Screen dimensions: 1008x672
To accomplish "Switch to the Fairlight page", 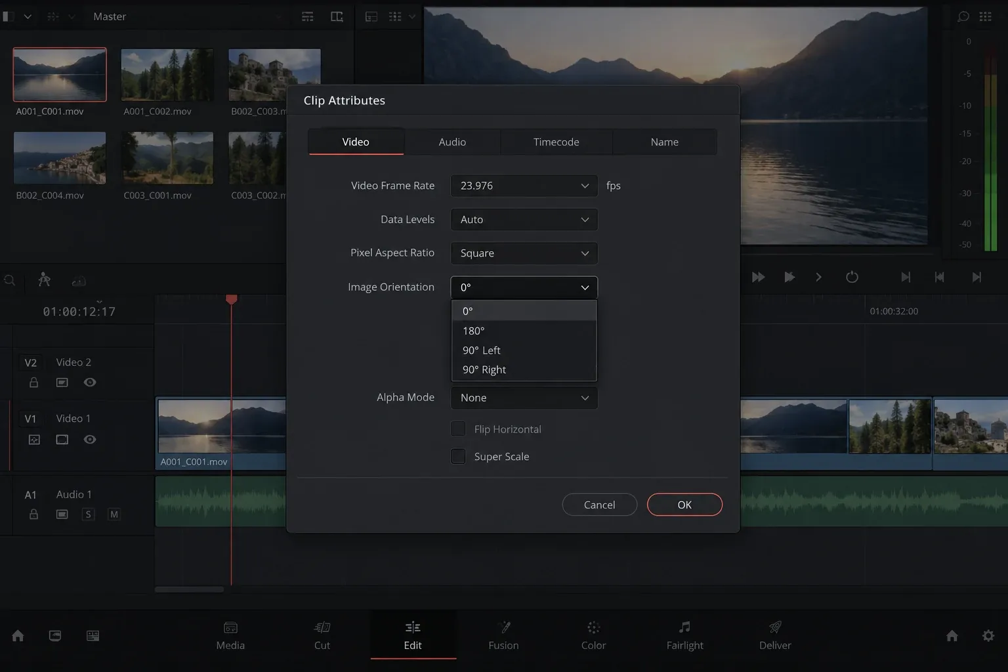I will click(684, 635).
